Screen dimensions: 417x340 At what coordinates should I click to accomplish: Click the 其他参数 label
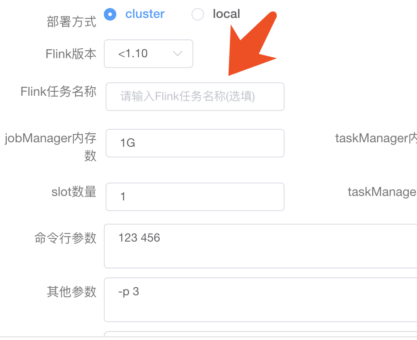(x=71, y=292)
